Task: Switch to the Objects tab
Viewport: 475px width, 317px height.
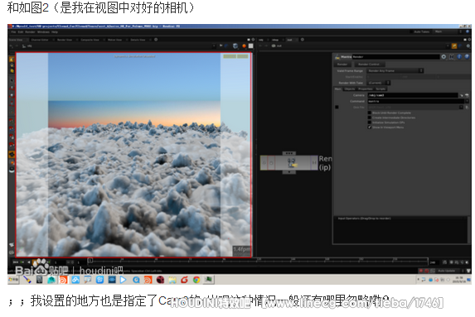Action: tap(350, 89)
